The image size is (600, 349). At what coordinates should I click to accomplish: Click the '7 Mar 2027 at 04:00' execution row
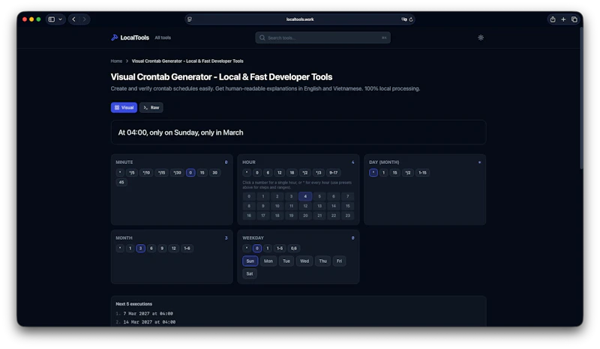148,314
